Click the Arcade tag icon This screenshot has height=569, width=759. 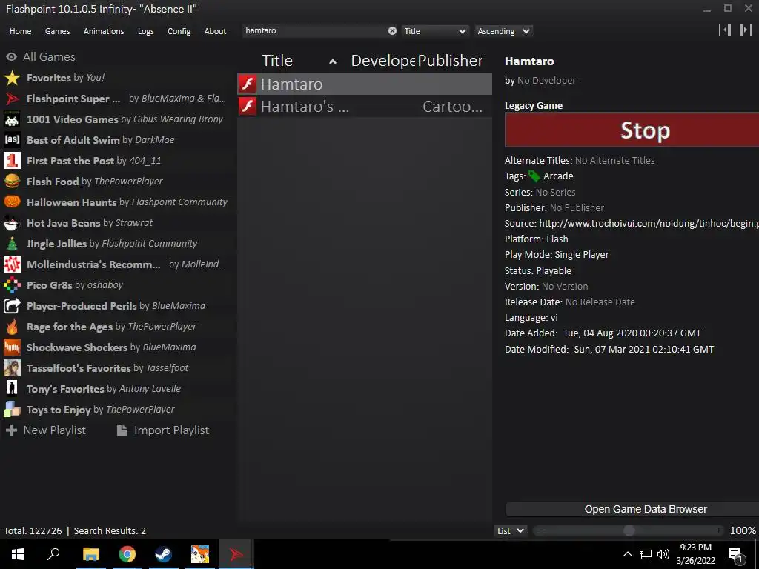pyautogui.click(x=534, y=176)
